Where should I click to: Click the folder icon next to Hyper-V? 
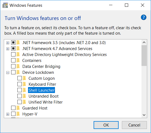click(x=18, y=114)
